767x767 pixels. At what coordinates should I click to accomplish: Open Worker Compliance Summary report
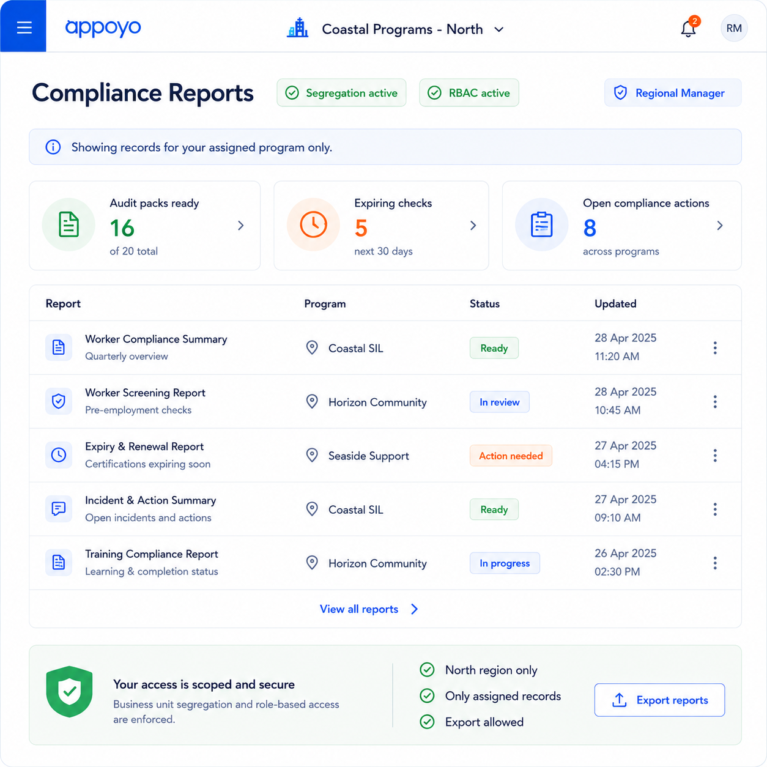coord(156,339)
